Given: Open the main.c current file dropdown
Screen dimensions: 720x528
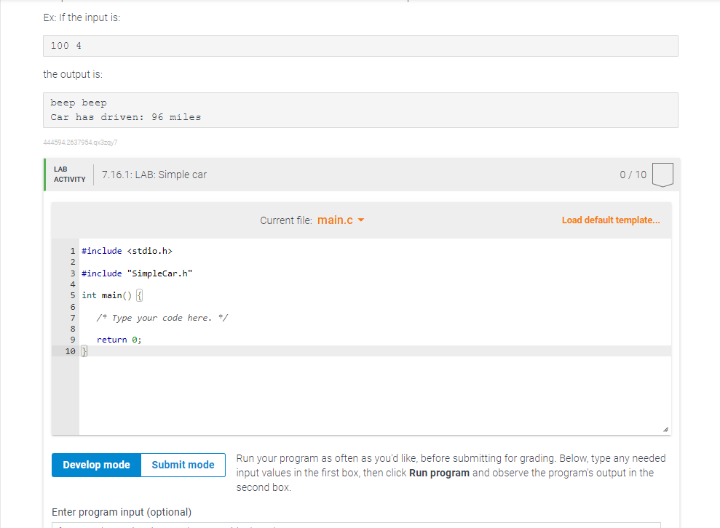Looking at the screenshot, I should tap(340, 220).
